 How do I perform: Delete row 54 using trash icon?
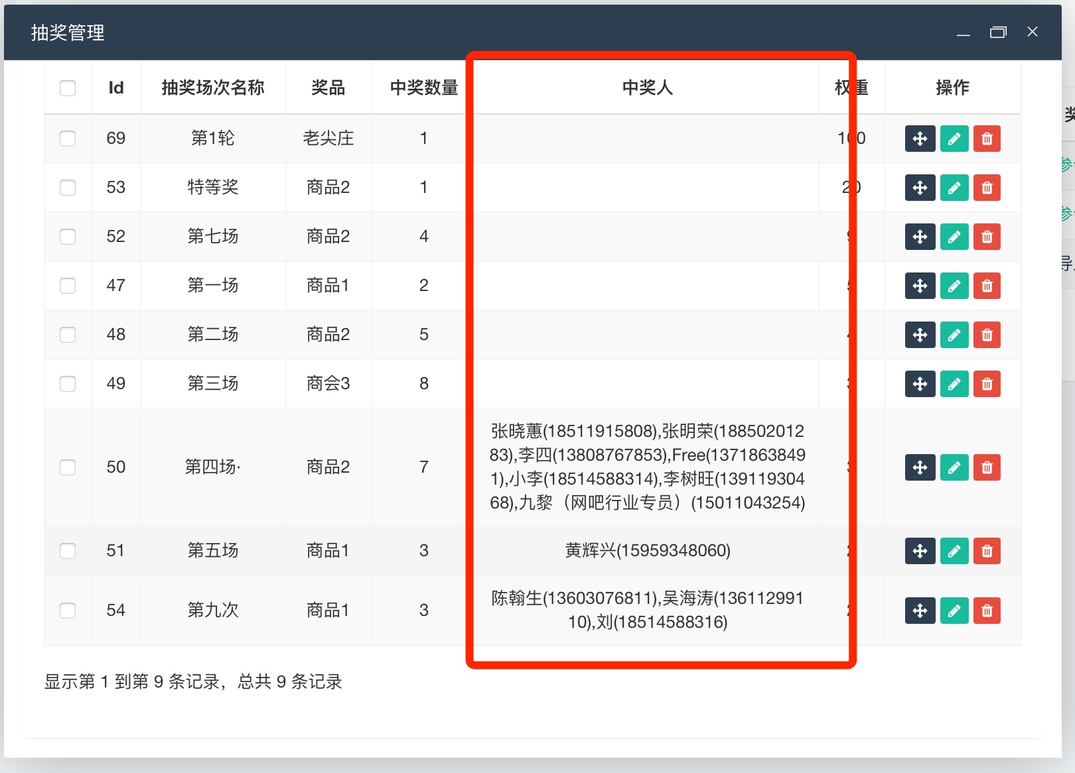coord(987,611)
